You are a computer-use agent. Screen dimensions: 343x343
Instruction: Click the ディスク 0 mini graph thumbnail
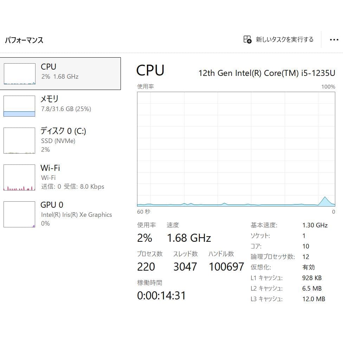[19, 140]
